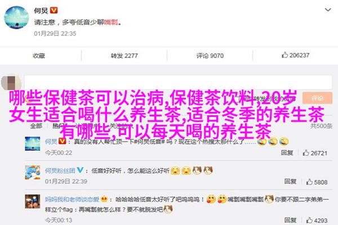This screenshot has height=225, width=338.
Task: Like the comment with 26721 likes
Action: (306, 153)
